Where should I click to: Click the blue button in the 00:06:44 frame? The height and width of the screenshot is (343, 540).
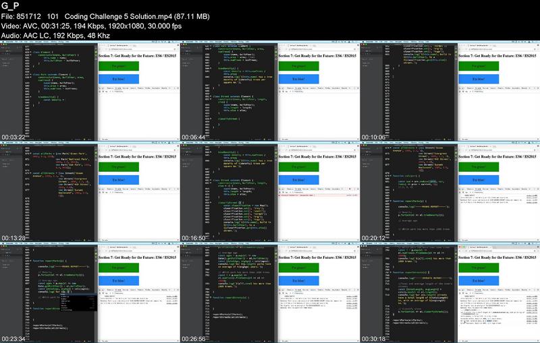tap(298, 79)
